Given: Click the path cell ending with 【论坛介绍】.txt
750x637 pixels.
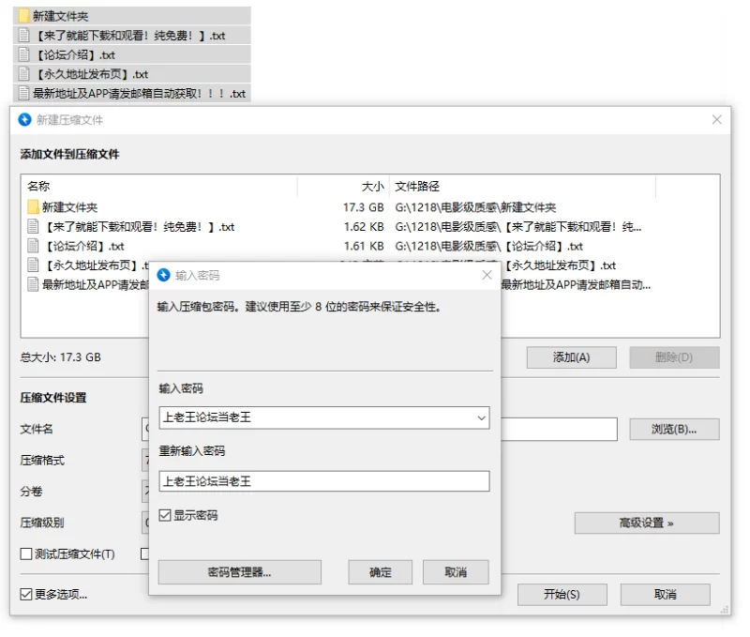Looking at the screenshot, I should click(488, 246).
